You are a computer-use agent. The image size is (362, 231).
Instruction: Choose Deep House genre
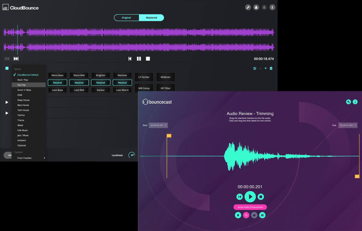coord(29,100)
